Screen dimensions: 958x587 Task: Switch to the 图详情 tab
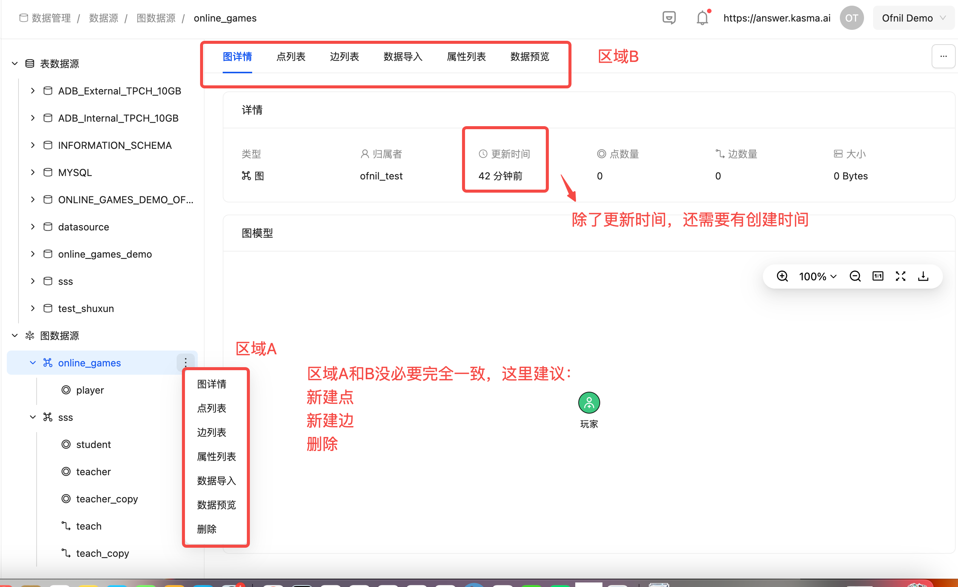click(x=237, y=57)
